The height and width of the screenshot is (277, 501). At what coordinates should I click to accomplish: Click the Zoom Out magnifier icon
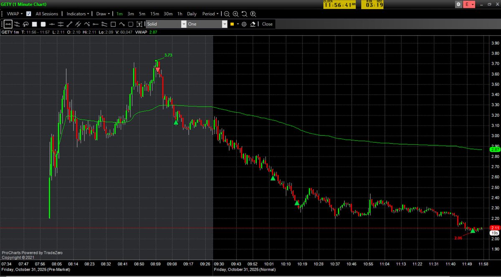coord(227,14)
